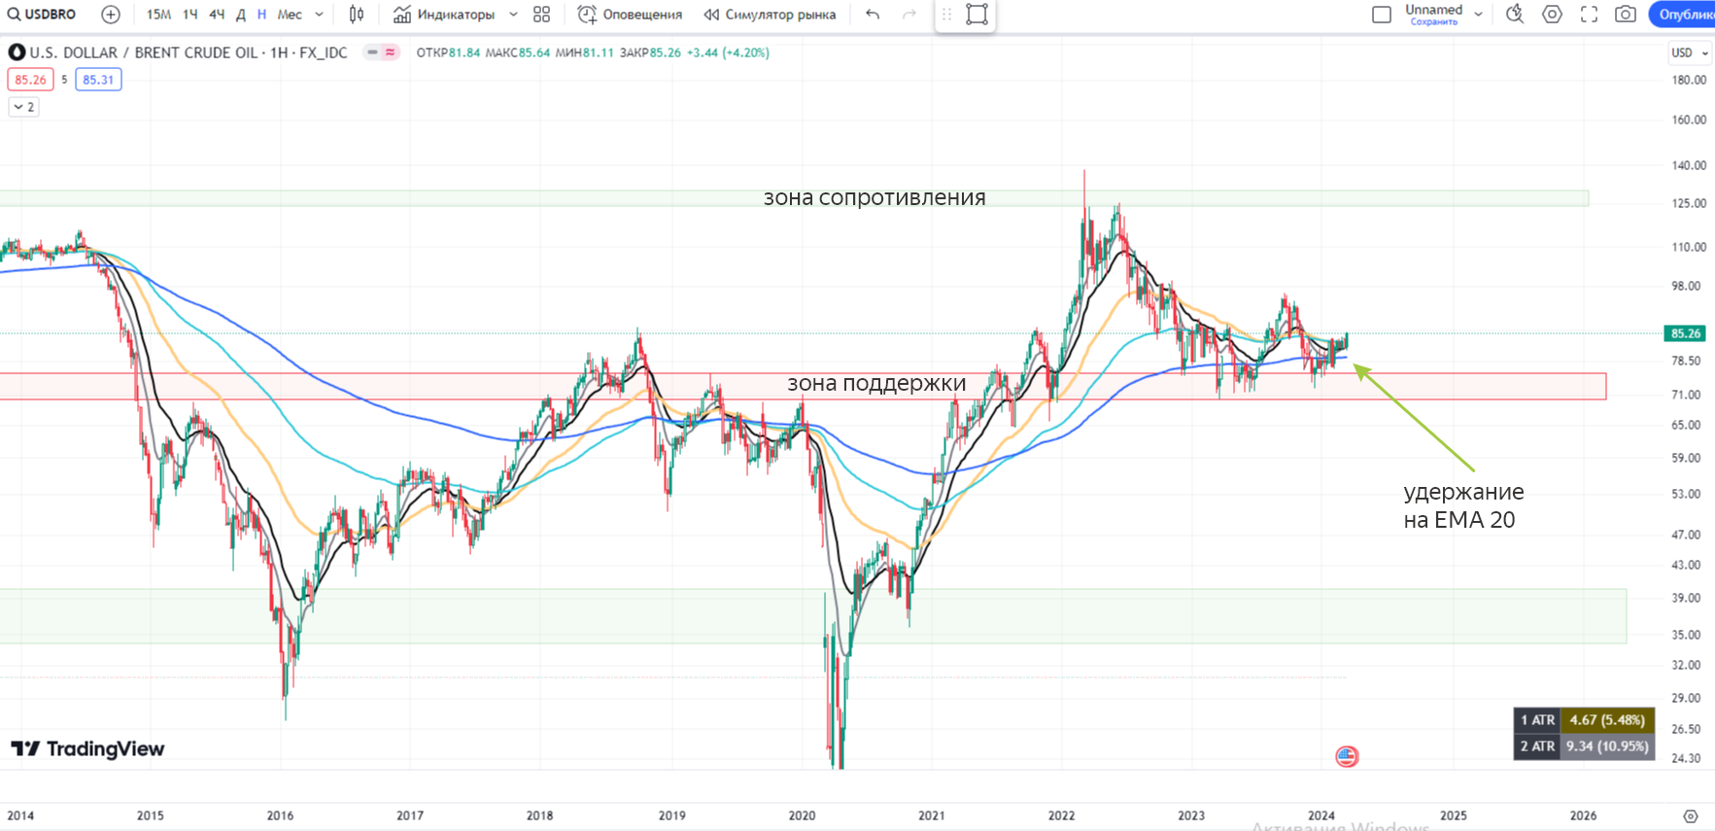Image resolution: width=1715 pixels, height=831 pixels.
Task: Click the oil drop symbol logo
Action: point(17,52)
